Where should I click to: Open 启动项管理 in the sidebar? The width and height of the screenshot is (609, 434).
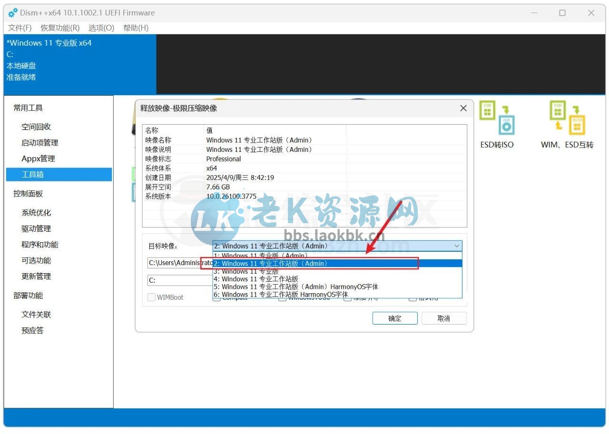40,143
